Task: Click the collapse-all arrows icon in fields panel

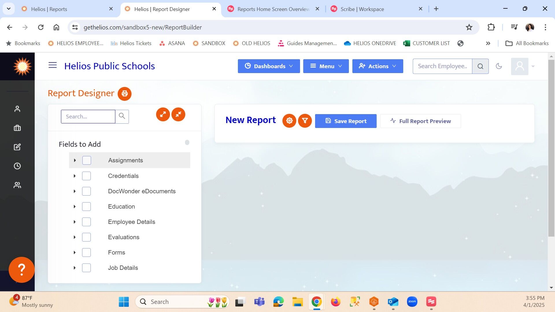Action: point(178,114)
